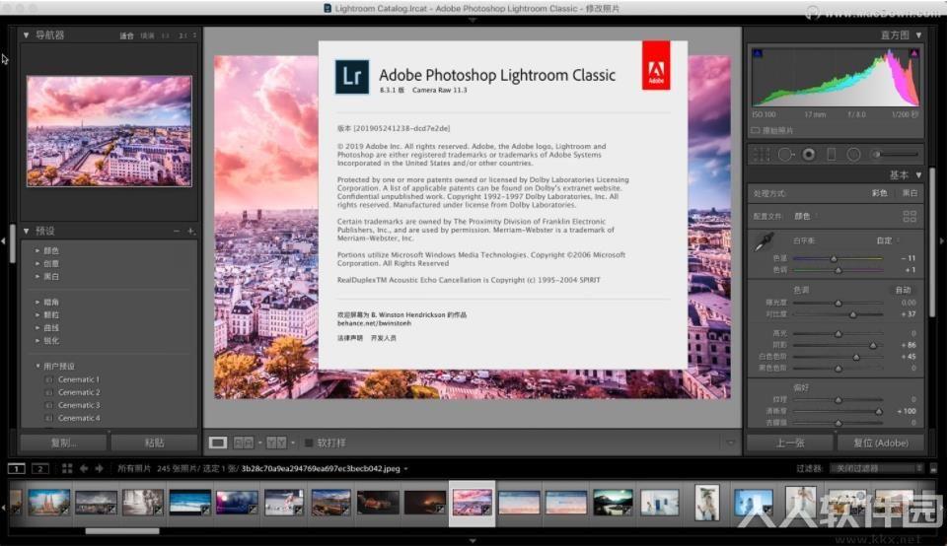The image size is (948, 546).
Task: Click the 复制 copy settings button
Action: point(63,443)
